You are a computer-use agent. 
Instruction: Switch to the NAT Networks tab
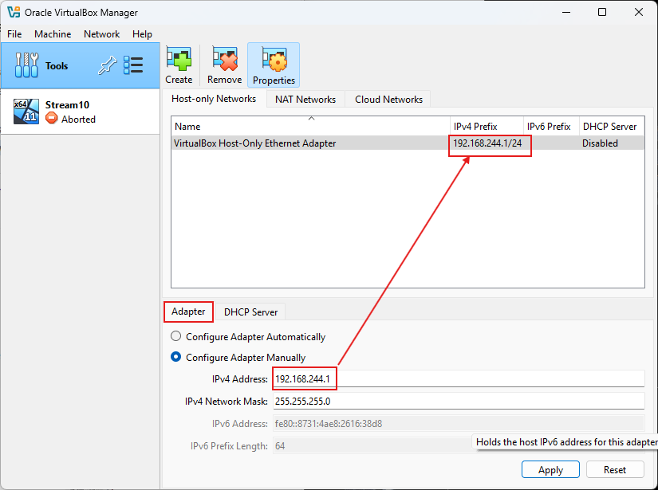click(305, 100)
